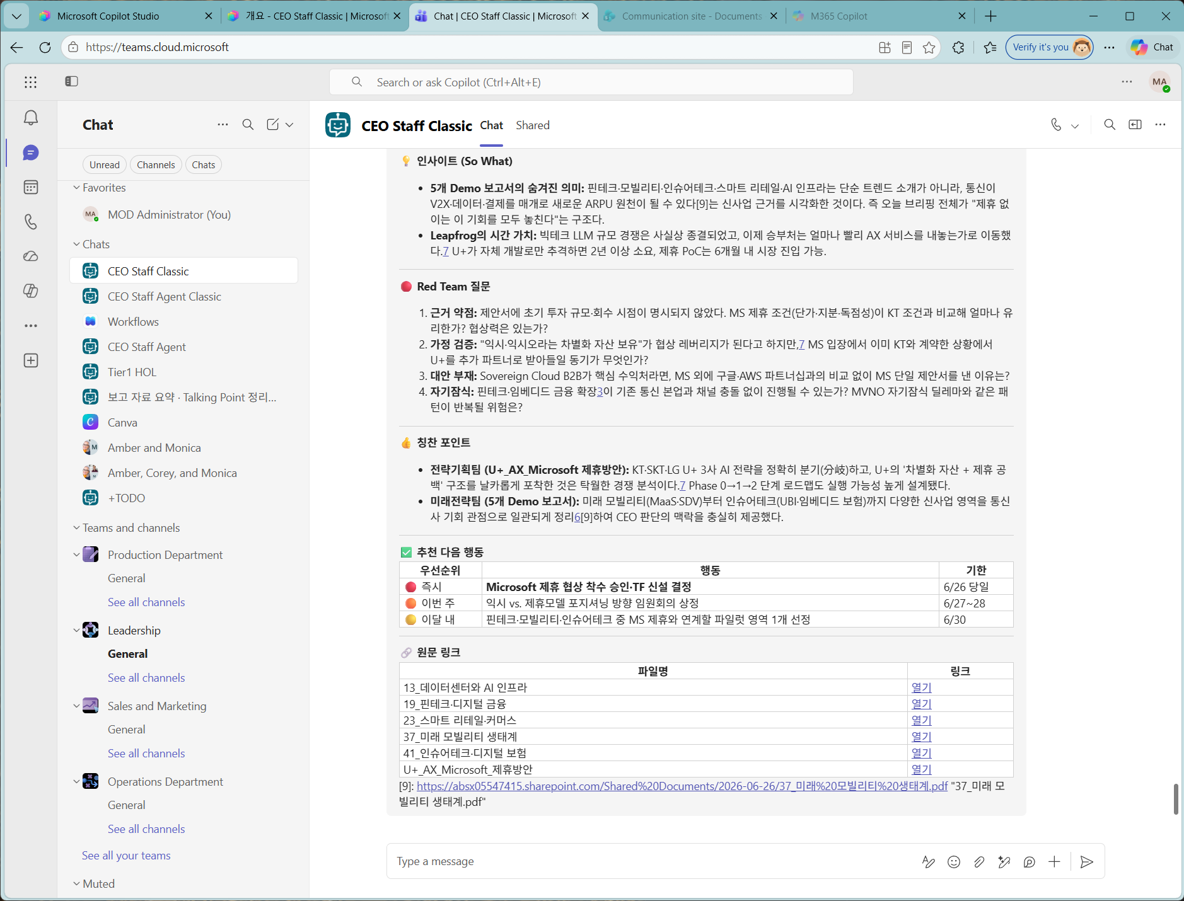Open browser Extensions puzzle icon
Screen dimensions: 1184x901
pyautogui.click(x=958, y=47)
